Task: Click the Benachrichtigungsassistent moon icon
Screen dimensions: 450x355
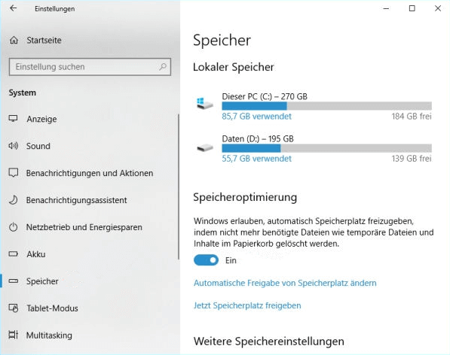Action: [x=14, y=200]
